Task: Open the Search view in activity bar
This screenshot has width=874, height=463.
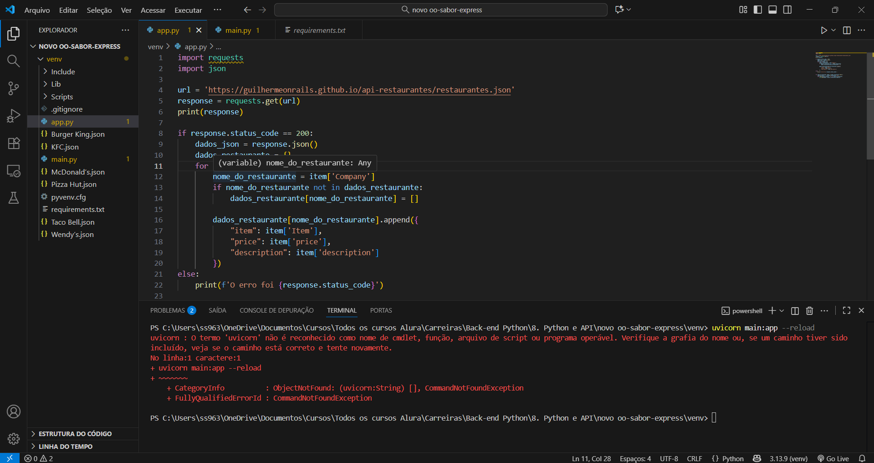Action: click(13, 61)
